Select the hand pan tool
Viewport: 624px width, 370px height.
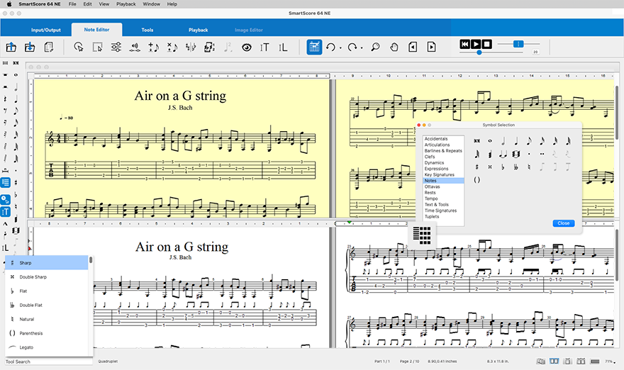click(x=394, y=47)
